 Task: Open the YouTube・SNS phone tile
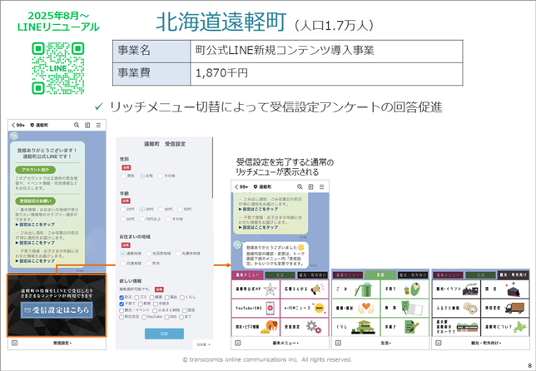point(256,308)
